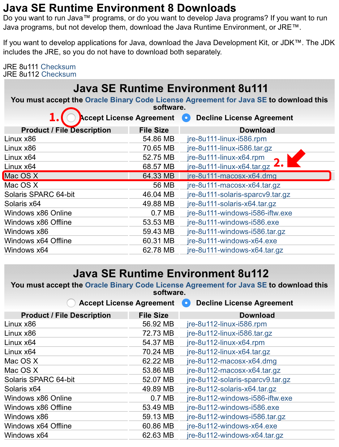
Task: Click Windows x64 Offline in 8u112 table
Action: click(x=38, y=426)
